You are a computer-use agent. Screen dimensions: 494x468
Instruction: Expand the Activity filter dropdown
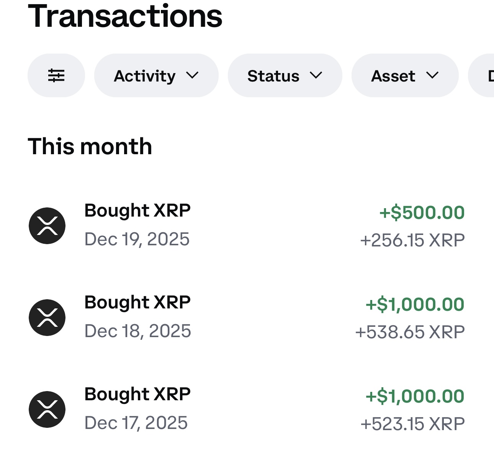click(x=156, y=75)
